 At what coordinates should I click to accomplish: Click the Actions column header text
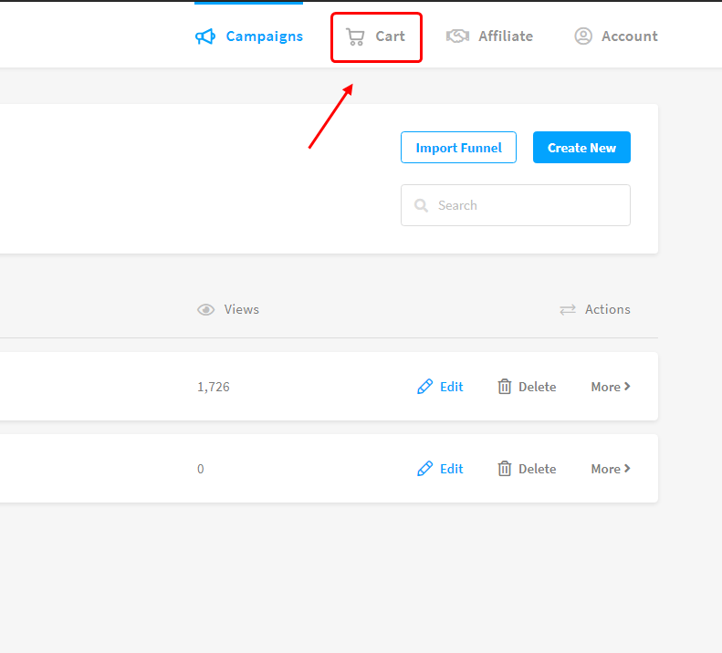pyautogui.click(x=607, y=310)
